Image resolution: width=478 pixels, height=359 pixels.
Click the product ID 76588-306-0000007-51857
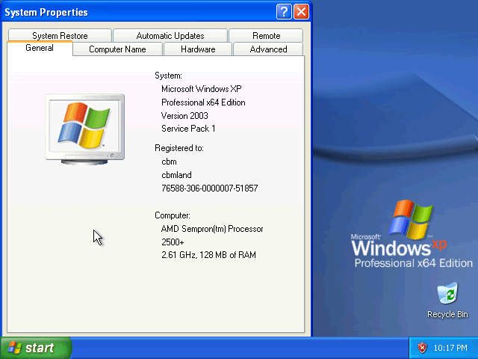click(209, 188)
